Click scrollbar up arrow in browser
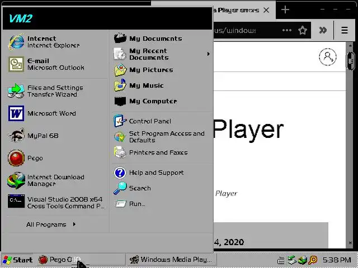Screen dimensions: 358x268 [351, 46]
